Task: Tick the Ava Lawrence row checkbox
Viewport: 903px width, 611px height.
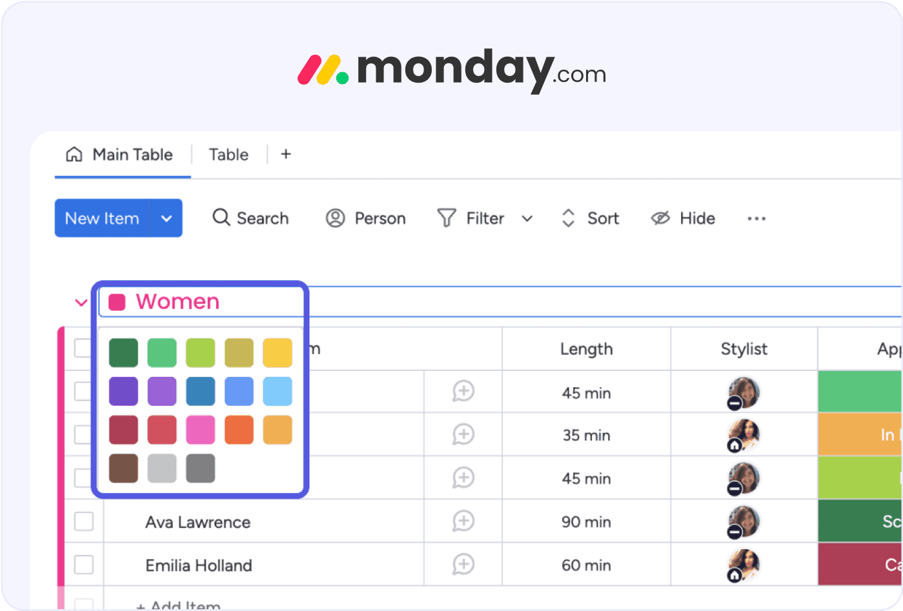Action: pos(84,521)
